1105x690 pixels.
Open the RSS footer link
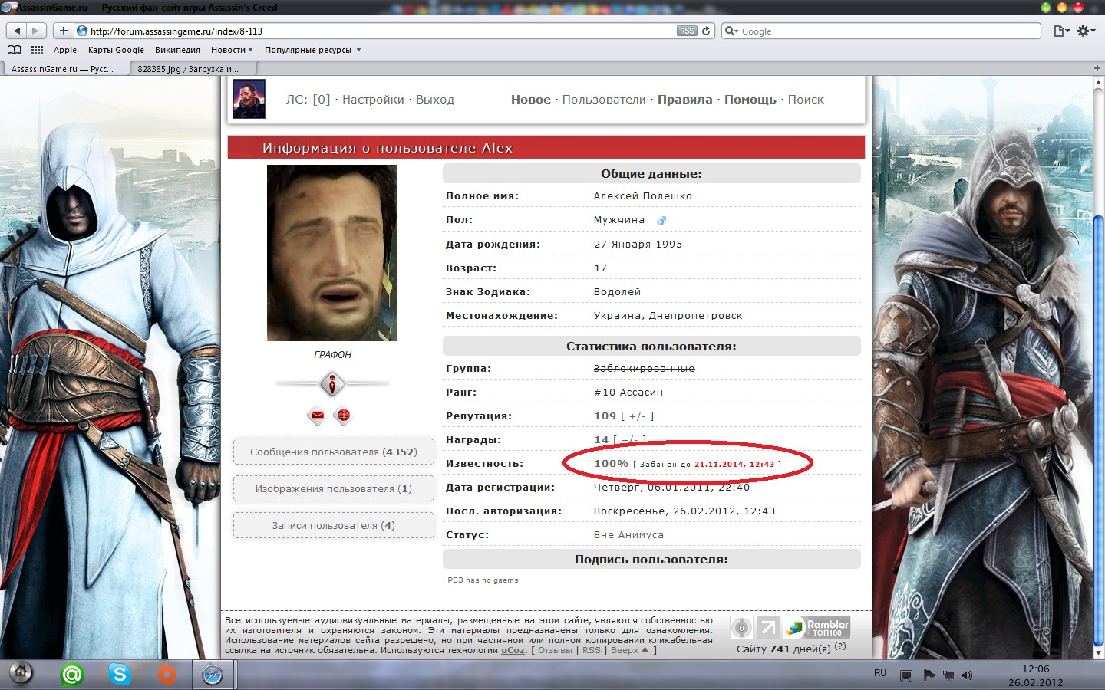[x=592, y=650]
